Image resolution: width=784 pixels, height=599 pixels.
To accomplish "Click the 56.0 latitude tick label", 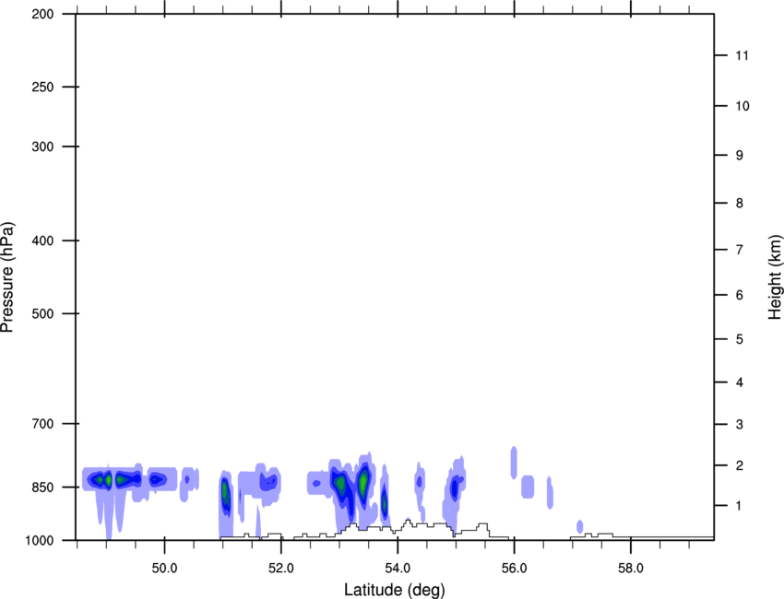I will click(x=514, y=569).
